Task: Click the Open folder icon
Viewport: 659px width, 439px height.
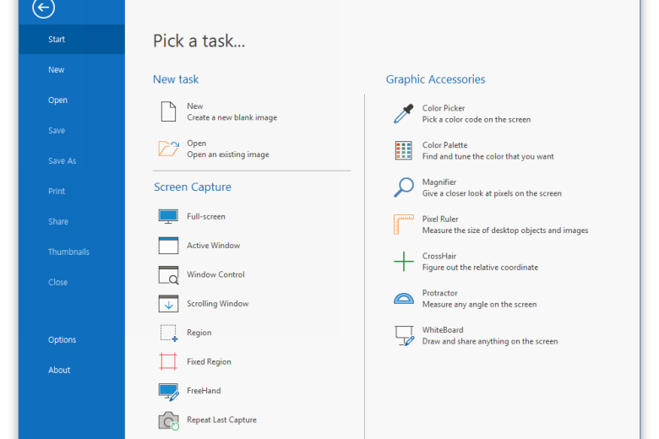Action: [x=168, y=149]
